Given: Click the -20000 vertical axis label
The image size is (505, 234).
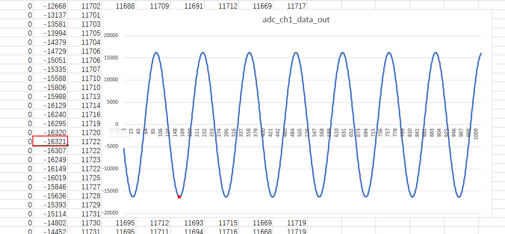Looking at the screenshot, I should 110,213.
